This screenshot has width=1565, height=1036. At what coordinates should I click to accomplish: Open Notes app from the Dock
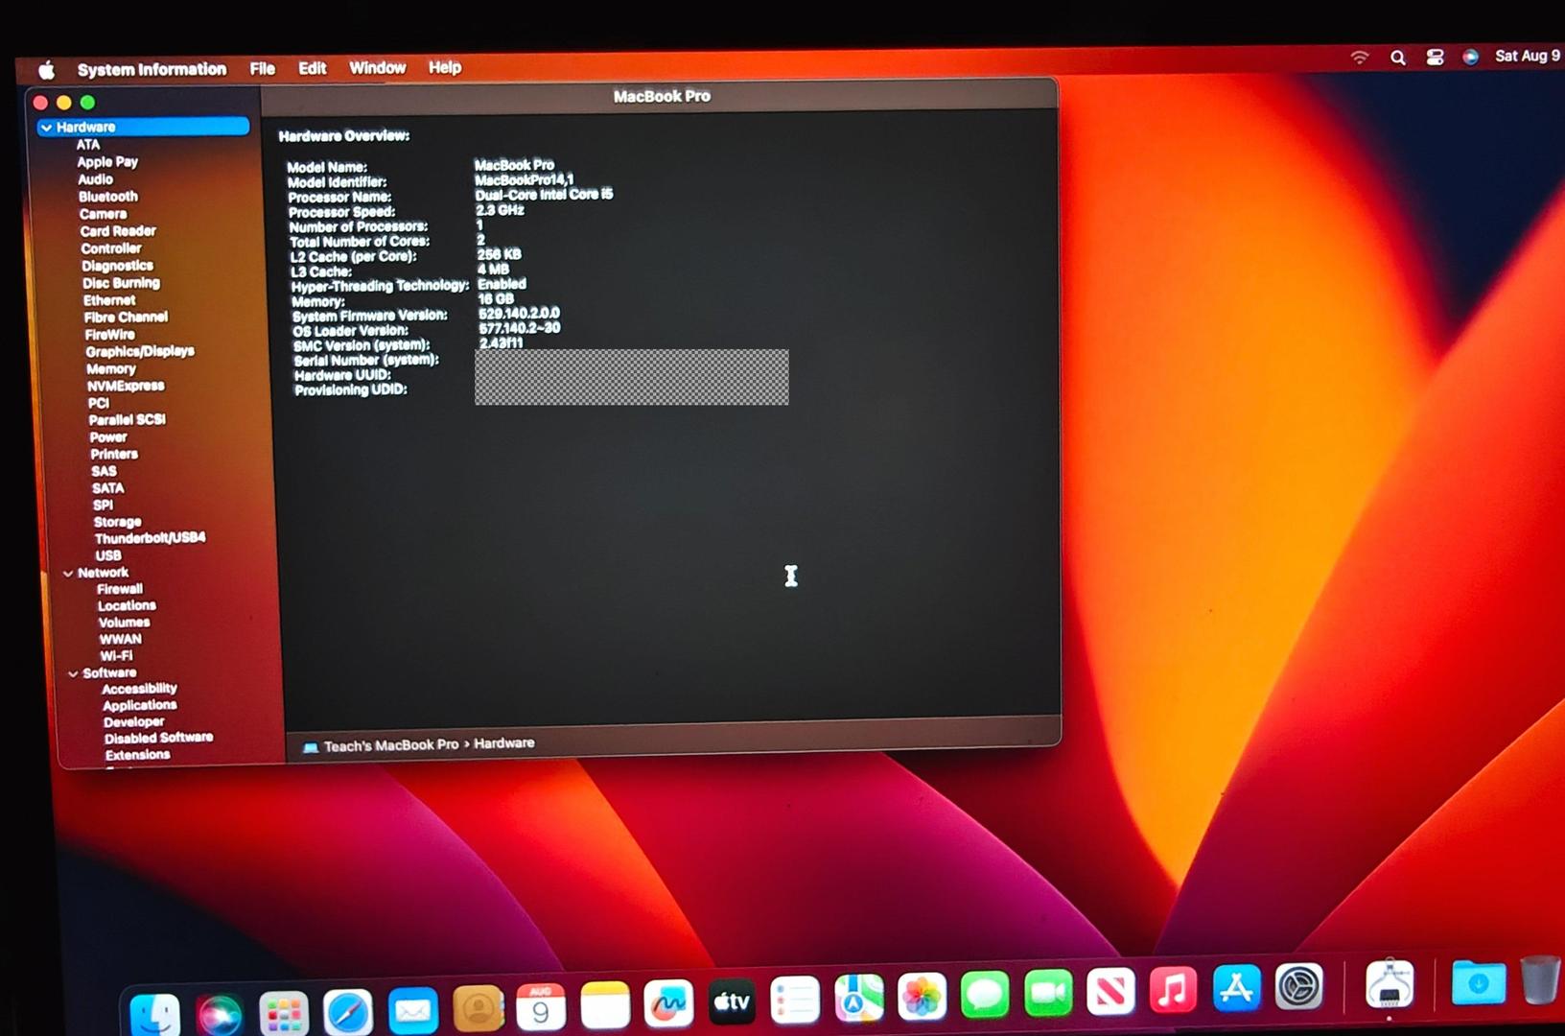click(x=605, y=1005)
